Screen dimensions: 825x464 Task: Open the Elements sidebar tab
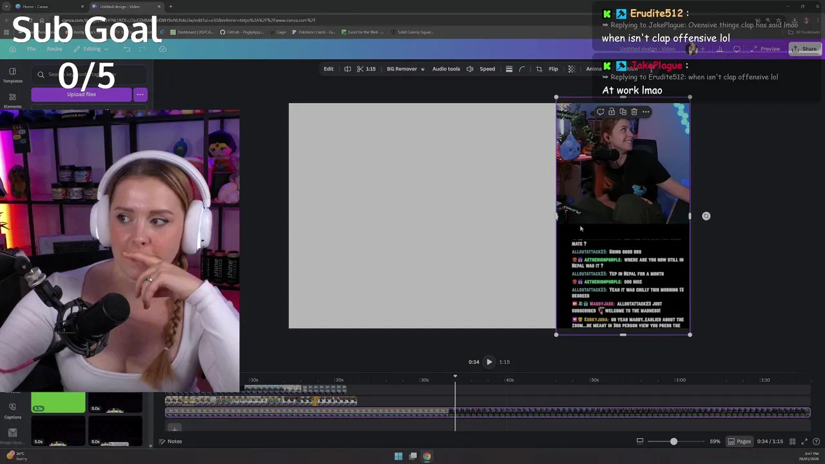(12, 101)
